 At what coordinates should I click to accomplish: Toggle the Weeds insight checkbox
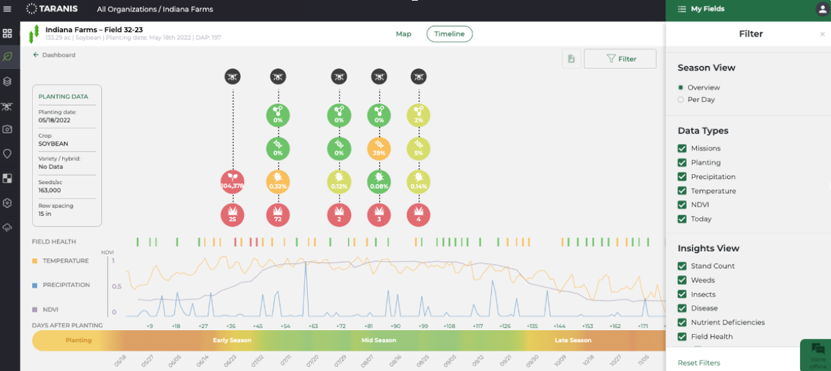click(682, 280)
